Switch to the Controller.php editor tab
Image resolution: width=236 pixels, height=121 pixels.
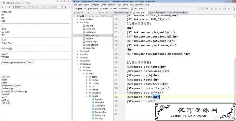(179, 13)
